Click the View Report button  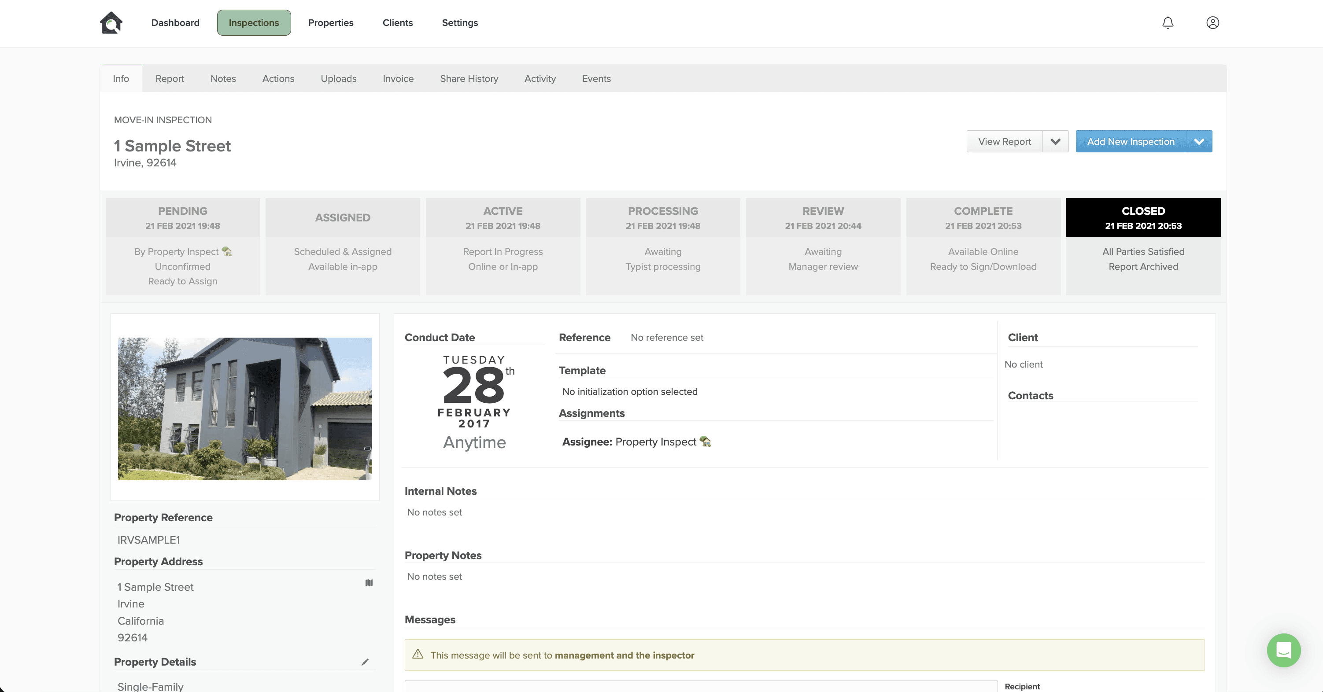pyautogui.click(x=1004, y=142)
